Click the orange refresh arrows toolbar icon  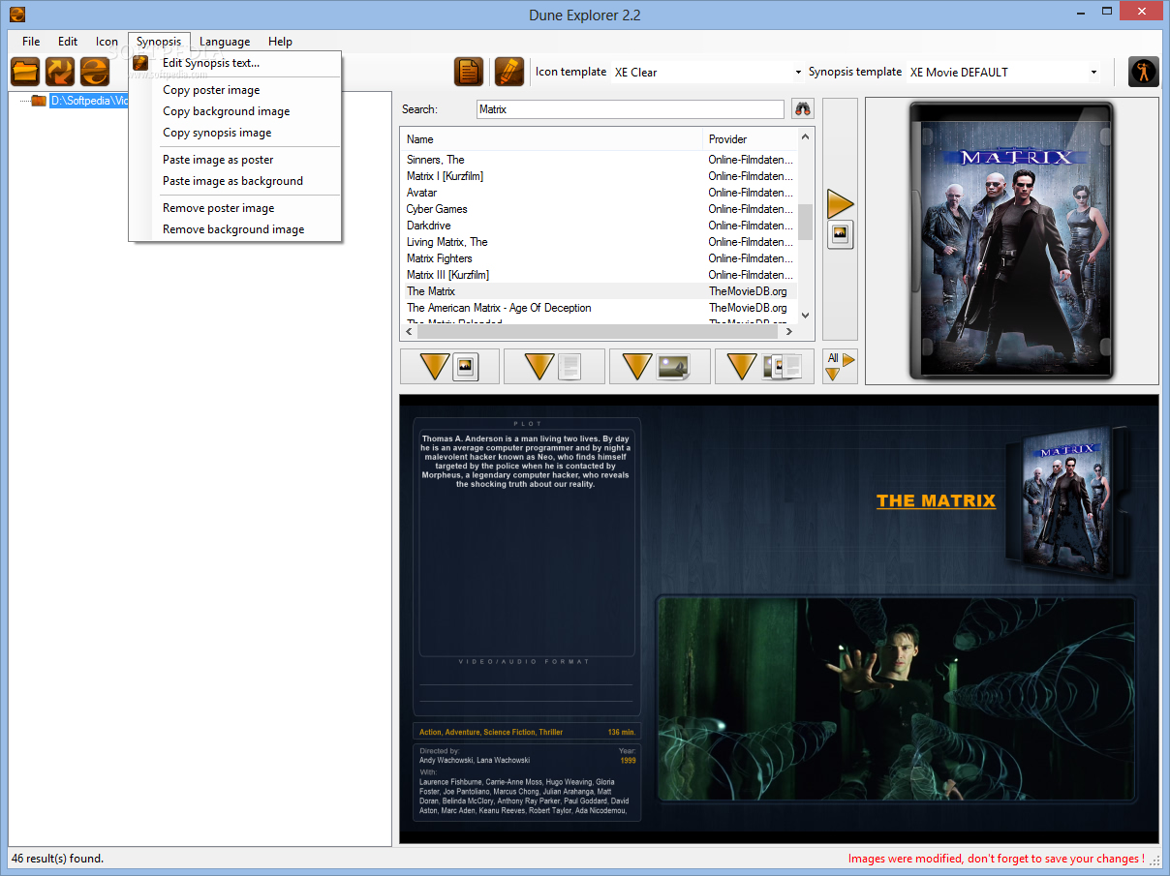pyautogui.click(x=60, y=72)
